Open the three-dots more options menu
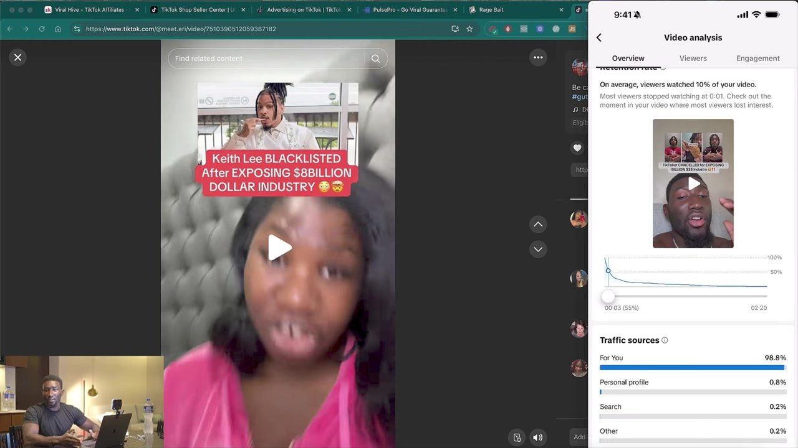798x448 pixels. coord(537,57)
